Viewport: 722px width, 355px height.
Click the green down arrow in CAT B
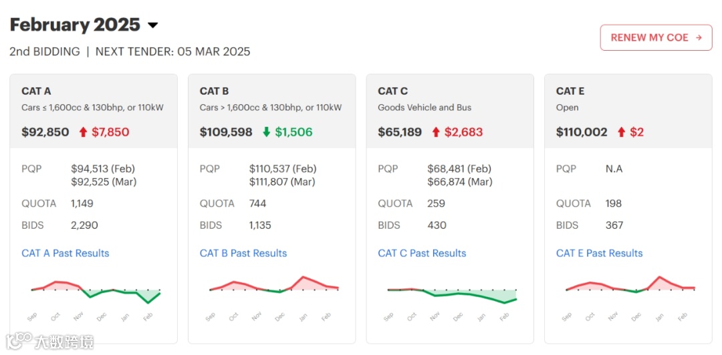pyautogui.click(x=266, y=132)
